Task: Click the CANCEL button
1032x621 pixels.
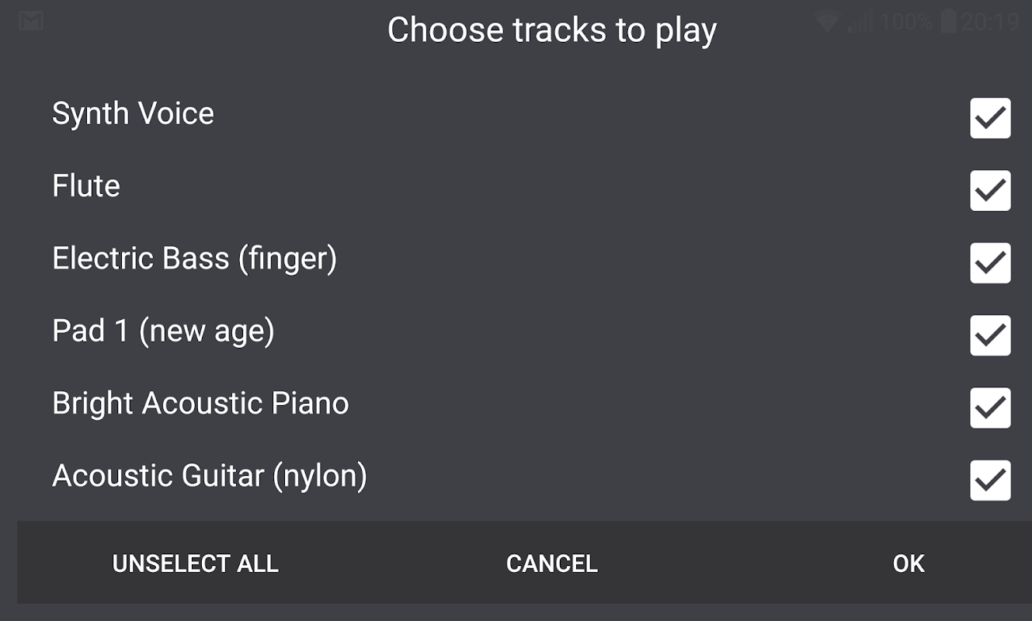Action: point(551,563)
